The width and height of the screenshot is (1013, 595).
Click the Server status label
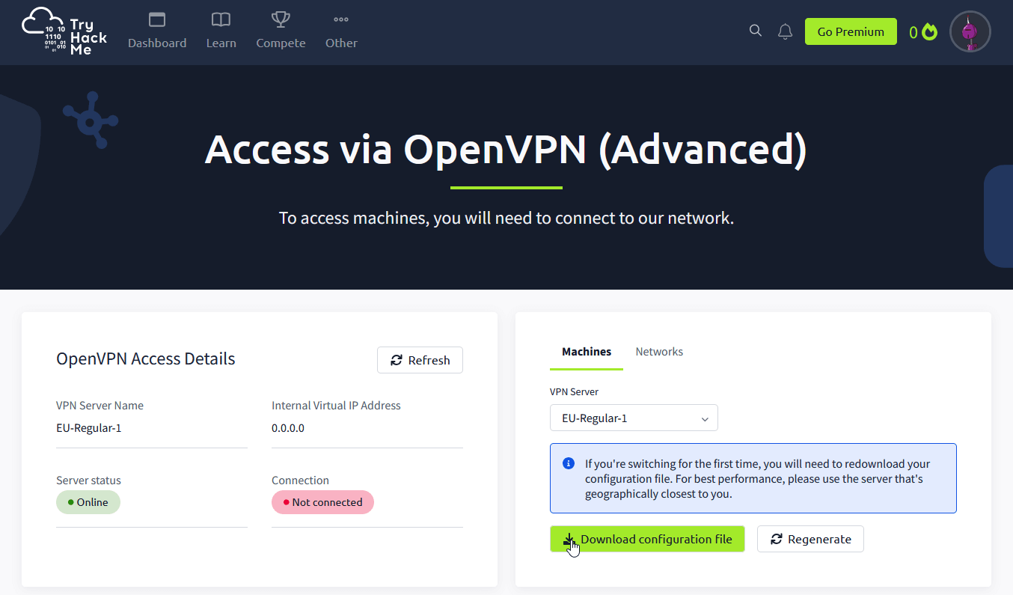coord(88,480)
